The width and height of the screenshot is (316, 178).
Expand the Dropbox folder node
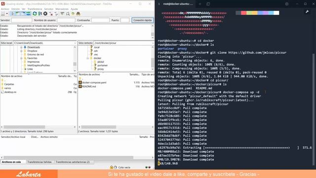(x=21, y=51)
